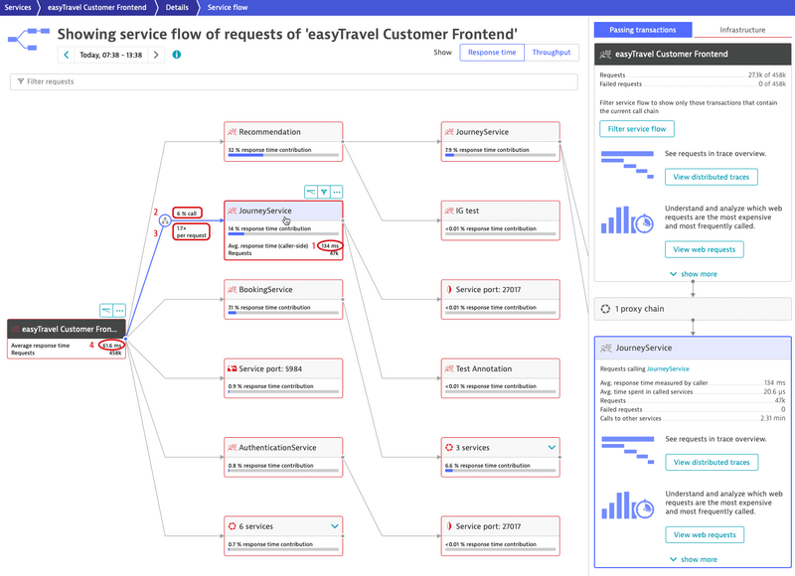The width and height of the screenshot is (795, 576).
Task: Select Response time view toggle
Action: (491, 53)
